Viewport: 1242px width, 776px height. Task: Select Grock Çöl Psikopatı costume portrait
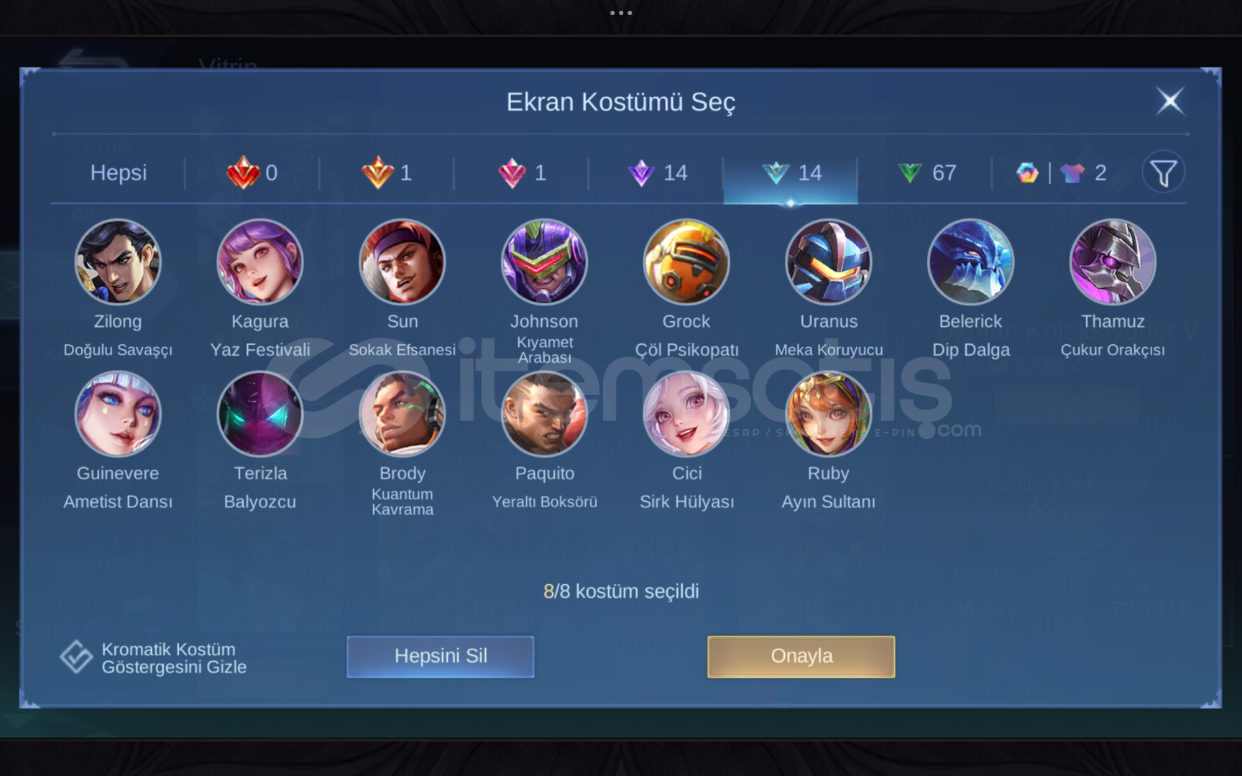click(x=686, y=262)
